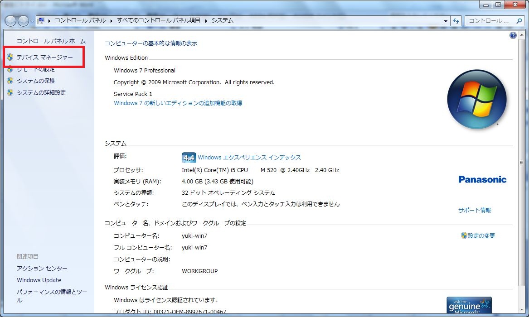Click the Windows 7 logo orb
The image size is (529, 317).
pyautogui.click(x=477, y=99)
